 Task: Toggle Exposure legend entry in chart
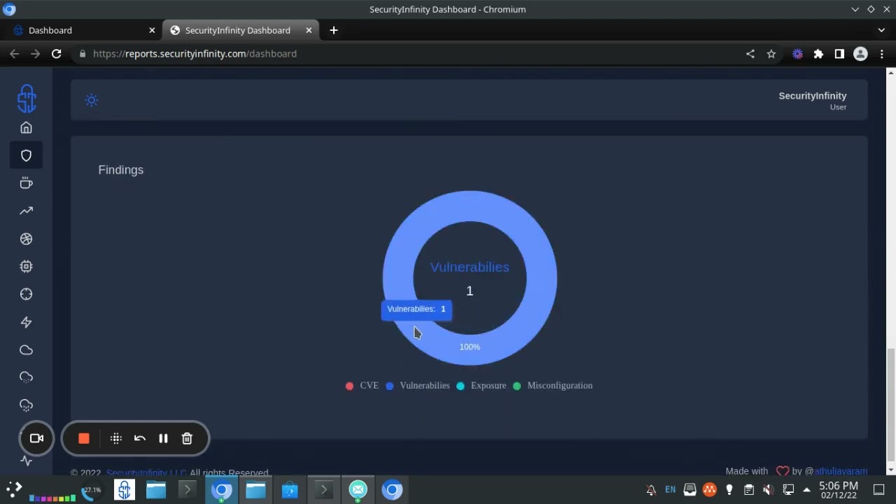coord(481,386)
